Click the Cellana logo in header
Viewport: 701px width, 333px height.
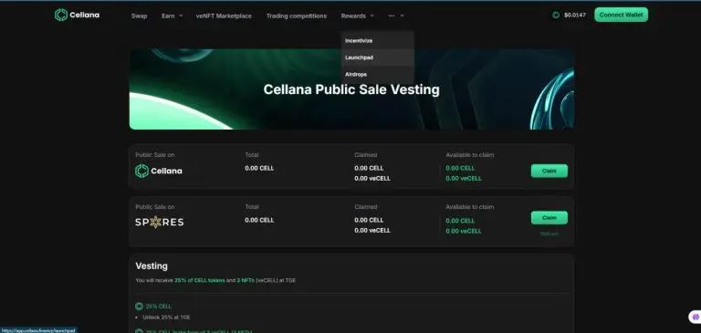77,15
